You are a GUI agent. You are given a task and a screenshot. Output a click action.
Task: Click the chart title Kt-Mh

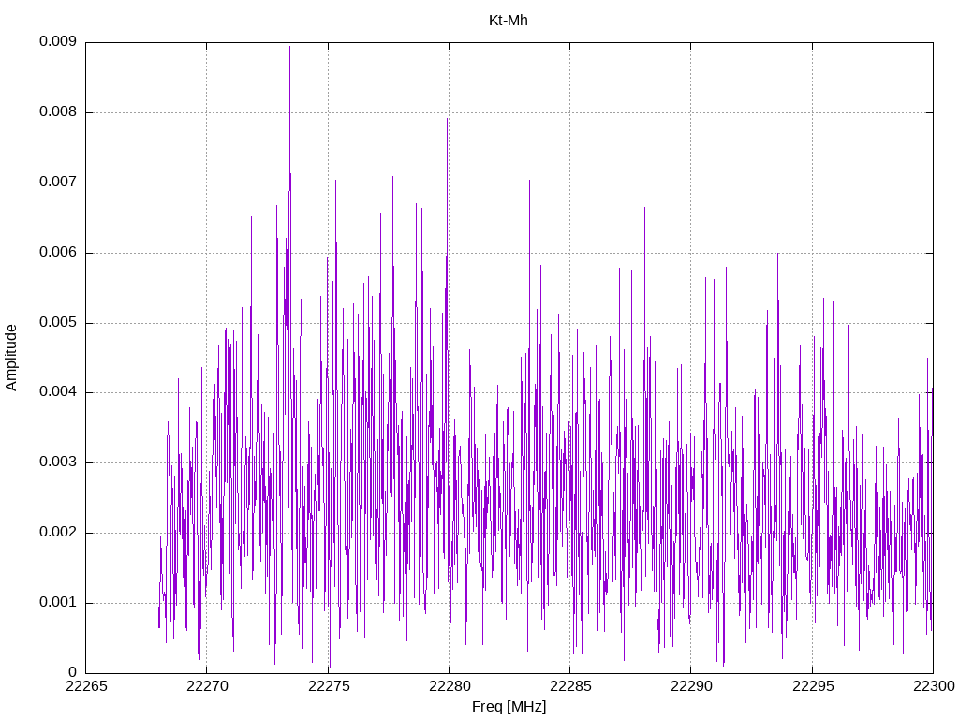click(509, 21)
